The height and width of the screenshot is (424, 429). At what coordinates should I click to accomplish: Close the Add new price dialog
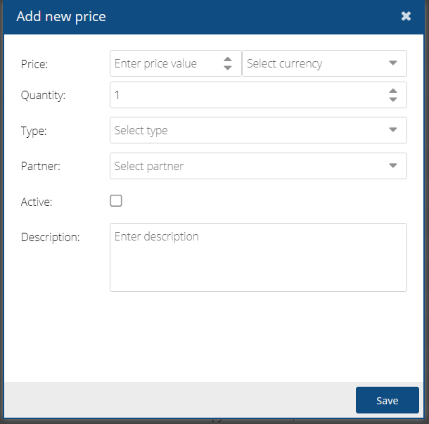(406, 16)
